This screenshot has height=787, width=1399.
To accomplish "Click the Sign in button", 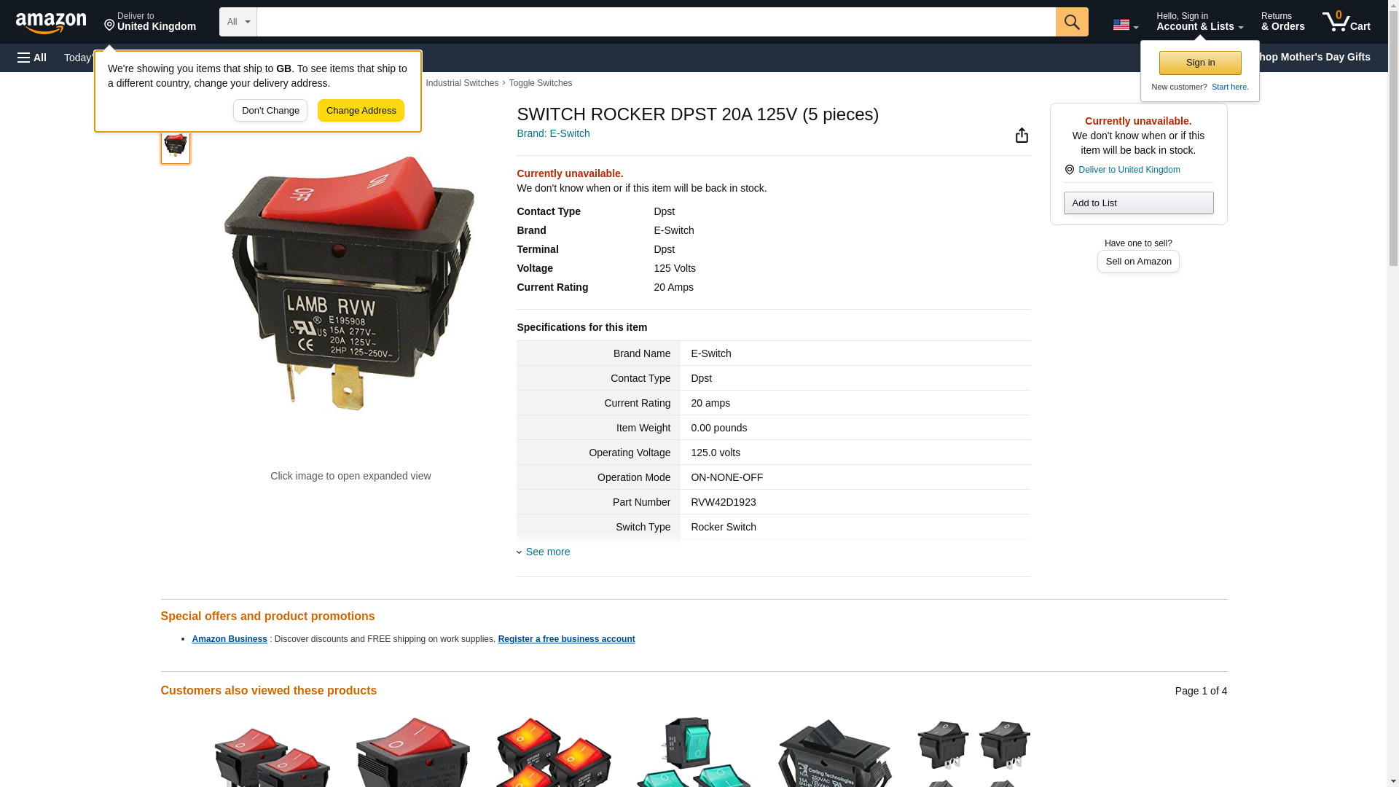I will coord(1200,63).
